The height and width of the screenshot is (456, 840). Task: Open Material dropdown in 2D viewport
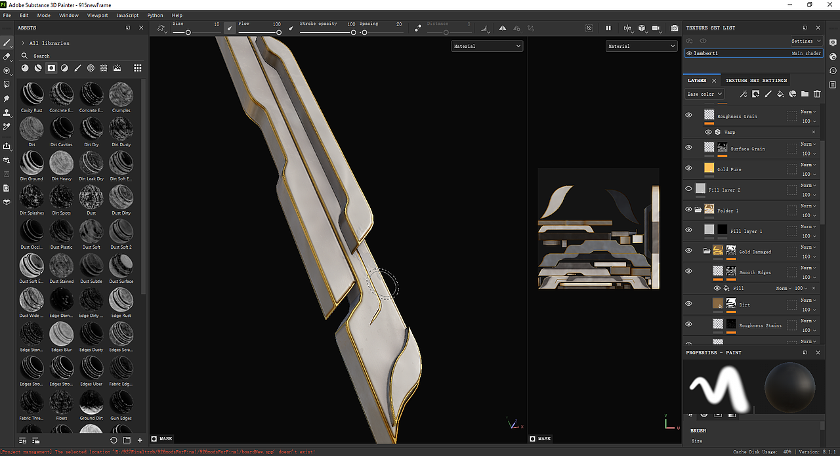click(641, 46)
